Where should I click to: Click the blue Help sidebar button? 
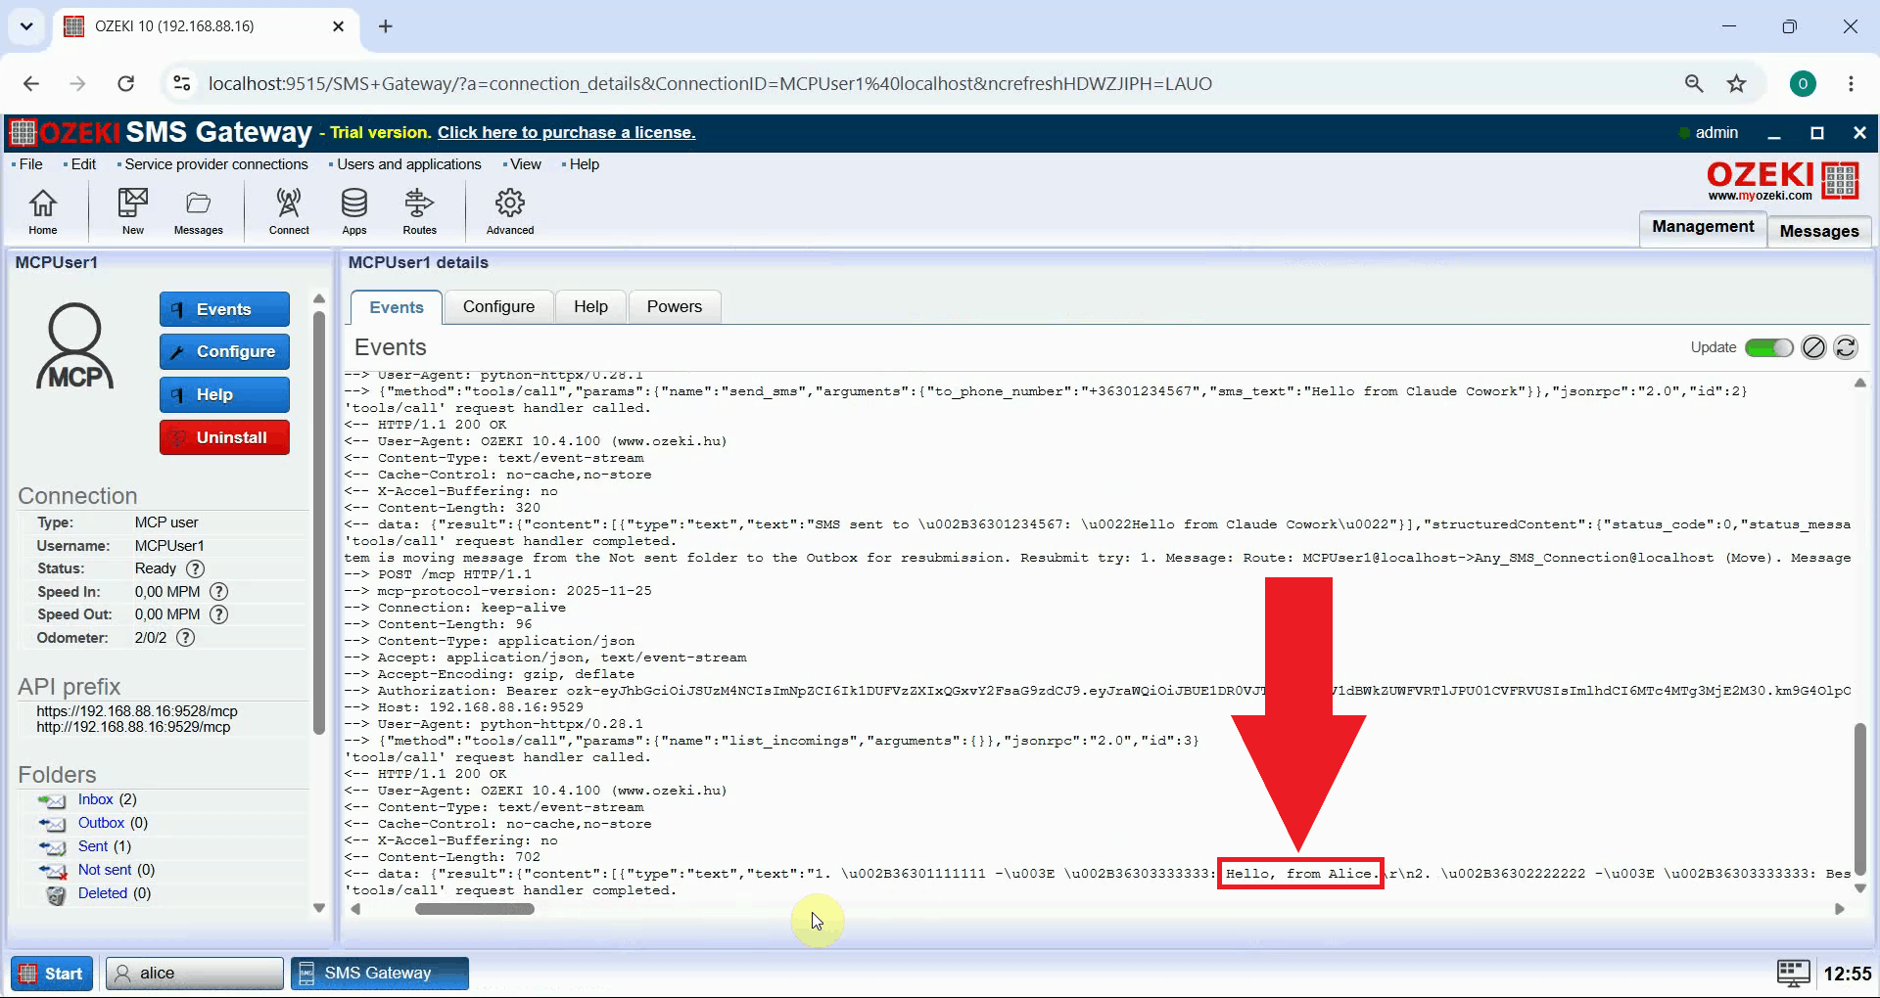point(224,394)
